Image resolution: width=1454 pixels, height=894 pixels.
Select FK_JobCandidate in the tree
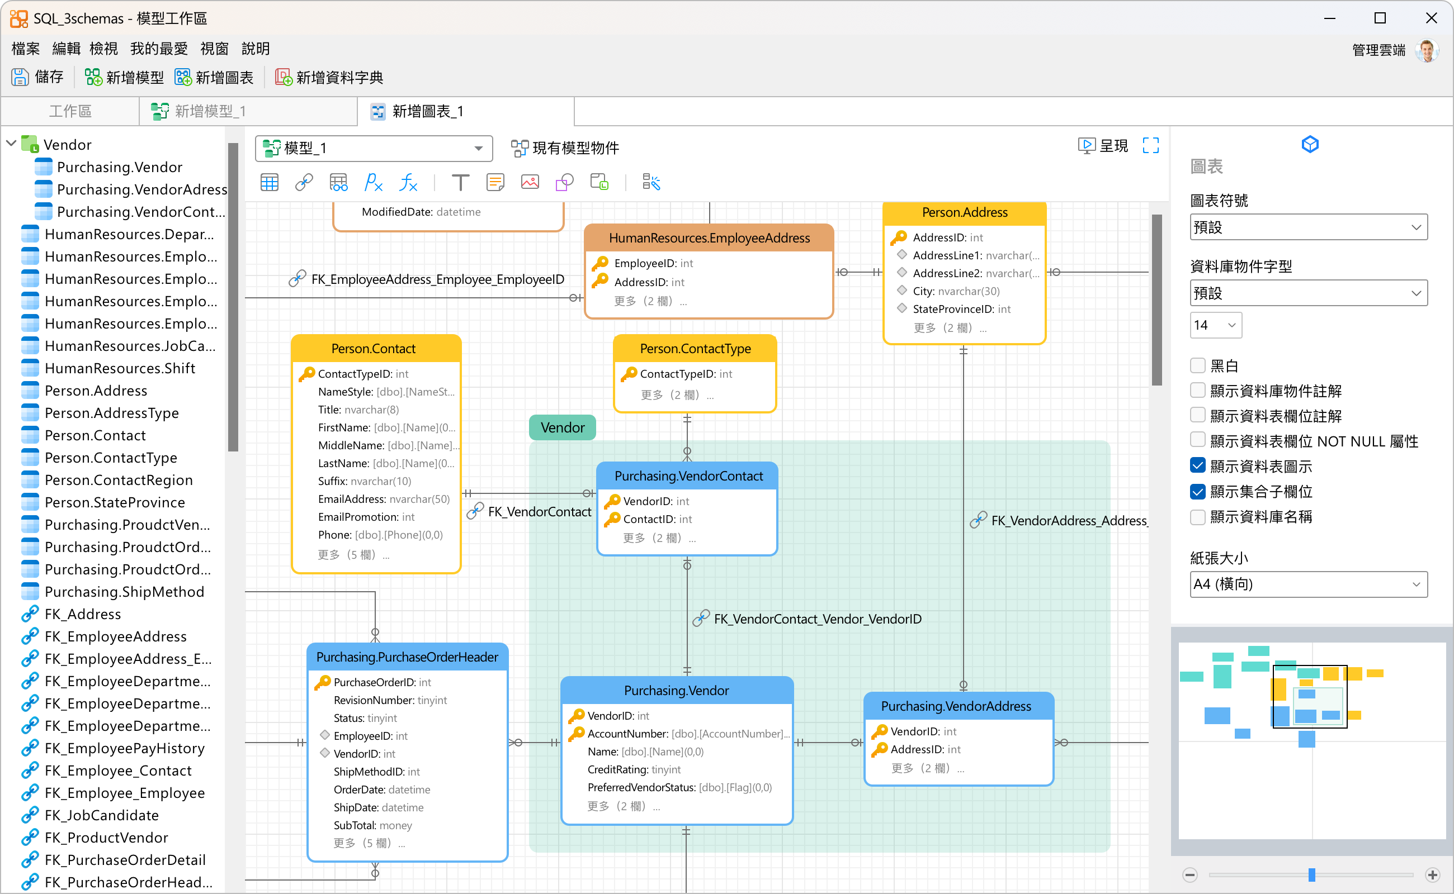(x=102, y=815)
